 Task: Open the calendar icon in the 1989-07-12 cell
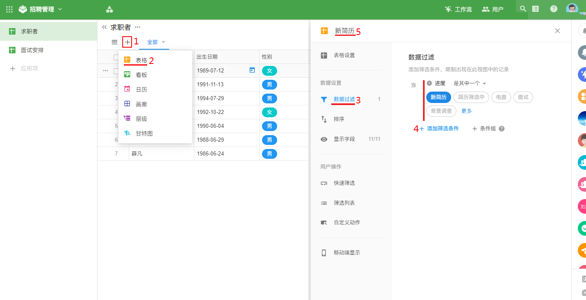[252, 70]
